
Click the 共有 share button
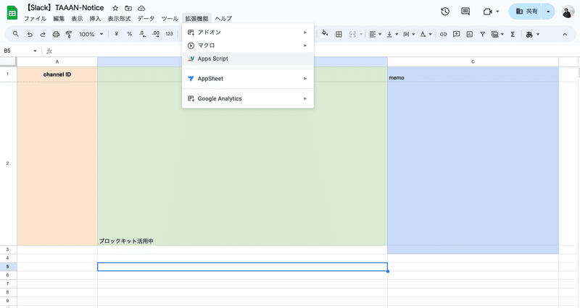click(x=526, y=12)
